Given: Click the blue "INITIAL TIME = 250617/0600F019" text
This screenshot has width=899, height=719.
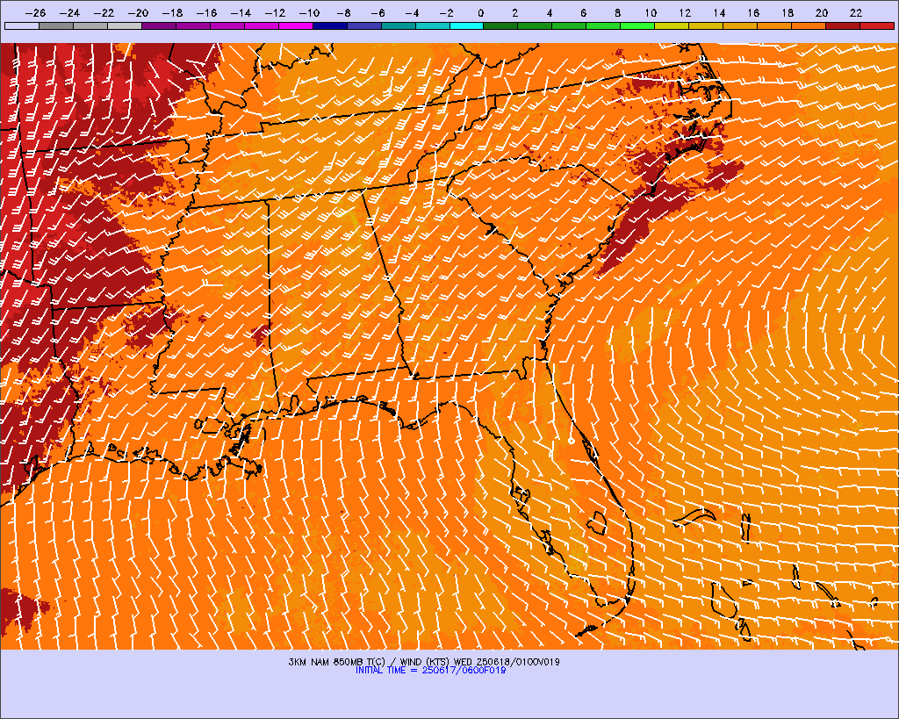Looking at the screenshot, I should 430,670.
